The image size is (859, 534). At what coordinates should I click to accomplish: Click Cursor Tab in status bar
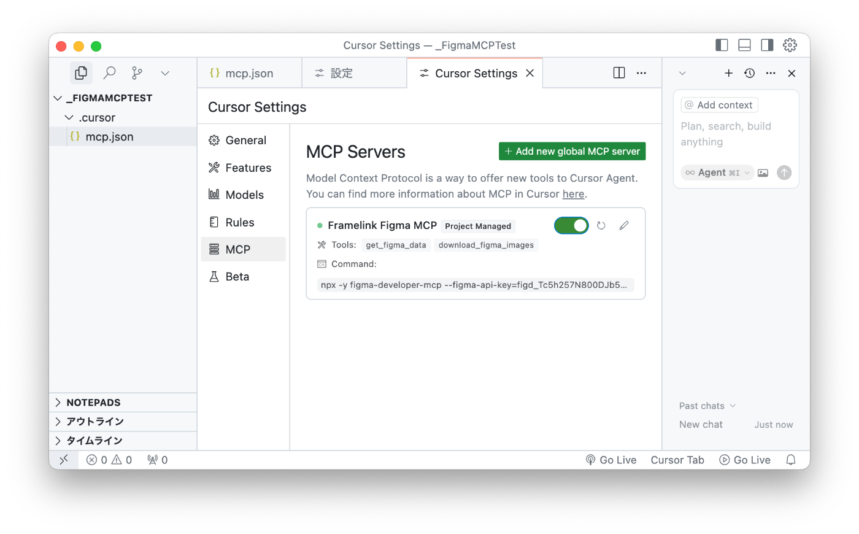point(677,460)
